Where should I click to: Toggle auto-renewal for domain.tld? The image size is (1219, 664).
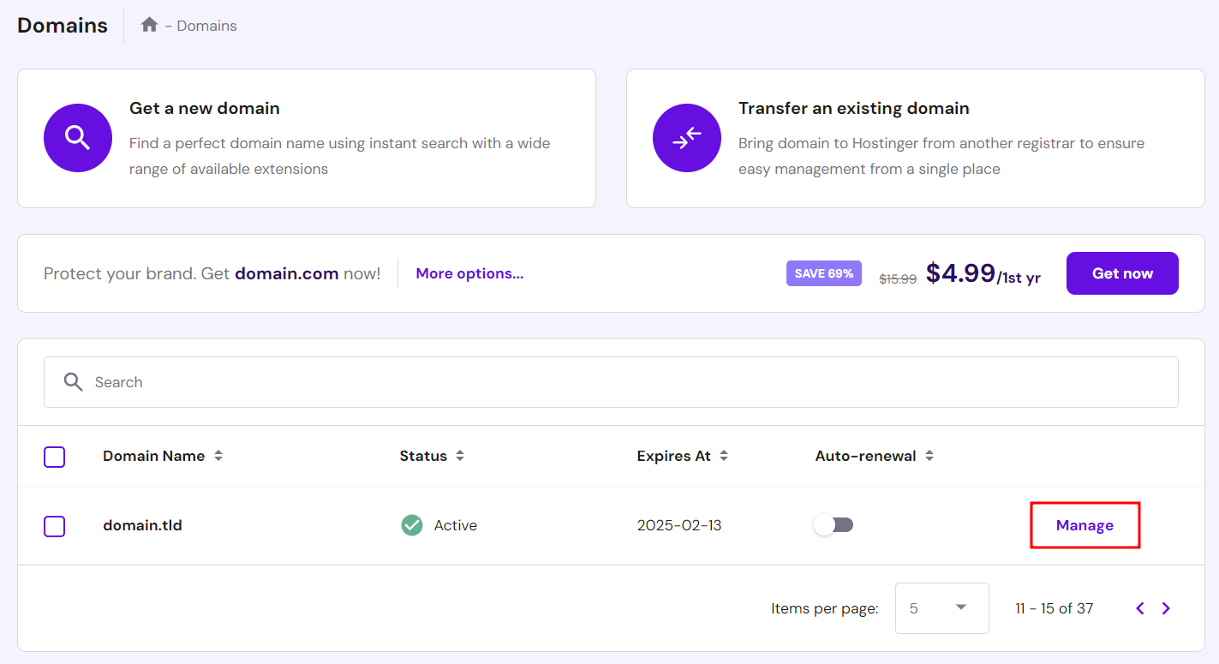[834, 525]
